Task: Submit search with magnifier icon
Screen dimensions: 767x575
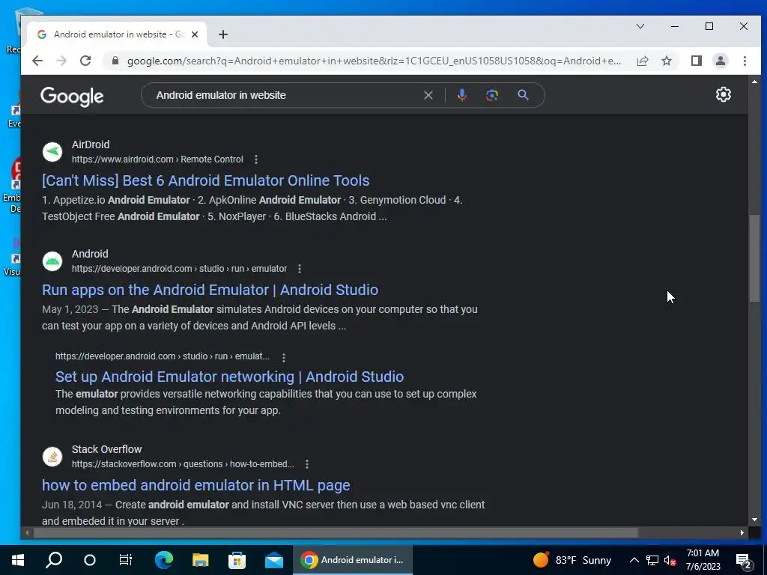Action: [x=523, y=95]
